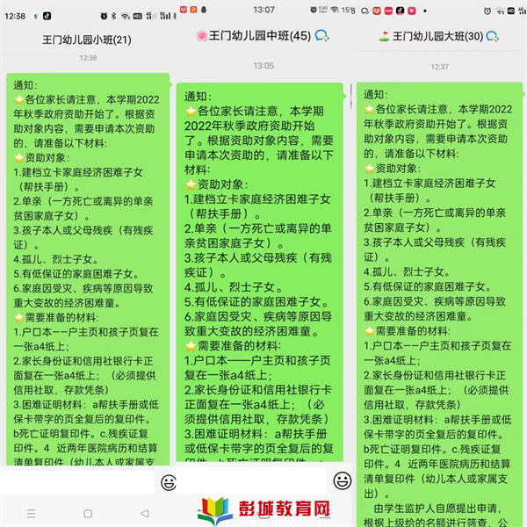
Task: Tap the alarm icon right of 13:07
Action: point(313,10)
